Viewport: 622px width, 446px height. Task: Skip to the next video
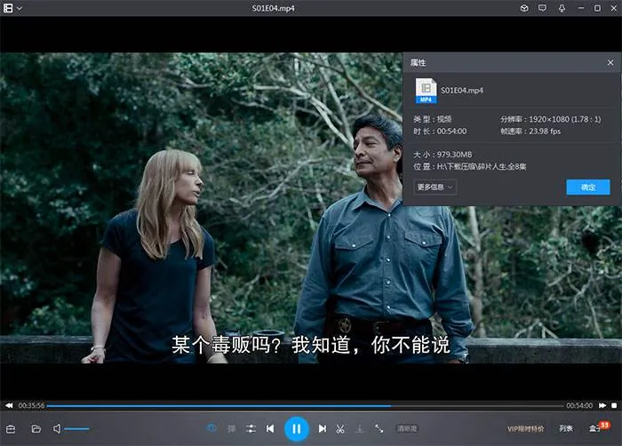322,428
